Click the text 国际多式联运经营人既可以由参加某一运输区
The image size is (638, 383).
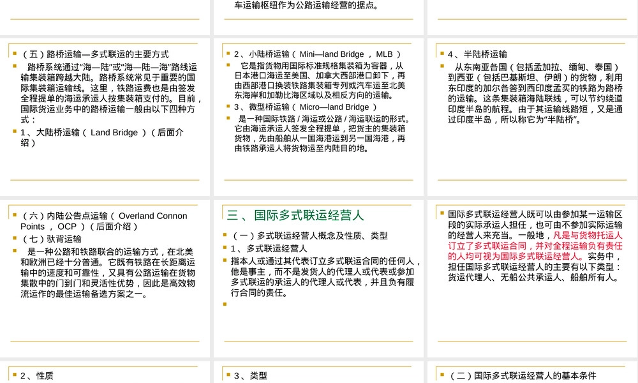pyautogui.click(x=535, y=214)
